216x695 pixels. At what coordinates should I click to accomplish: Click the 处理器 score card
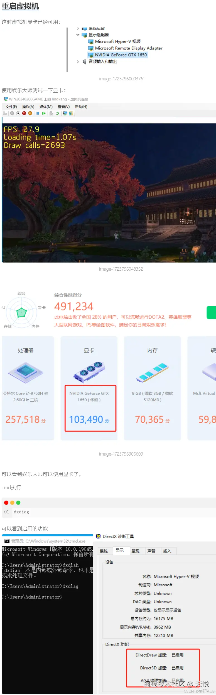point(28,388)
